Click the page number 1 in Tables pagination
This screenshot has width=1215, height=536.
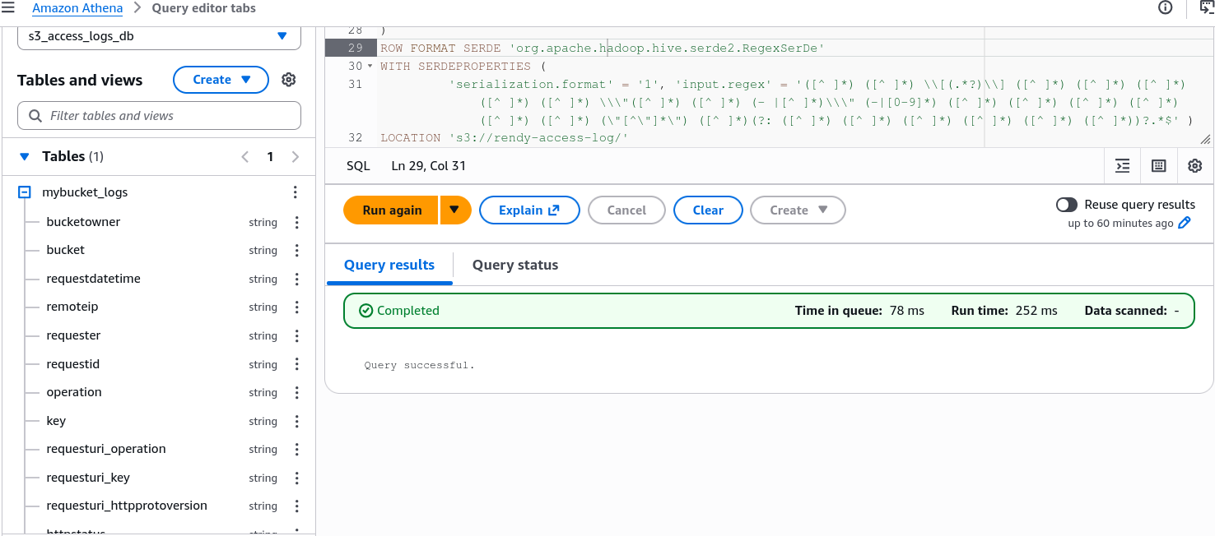(x=270, y=157)
